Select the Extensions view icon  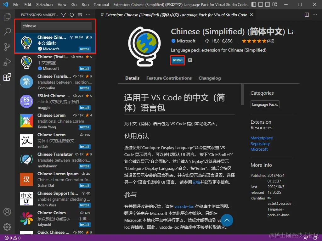7,77
